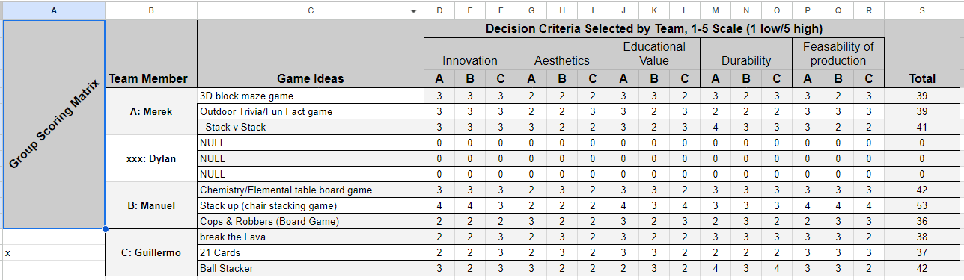Select the Ball Stacker game idea cell
The height and width of the screenshot is (280, 964).
311,268
